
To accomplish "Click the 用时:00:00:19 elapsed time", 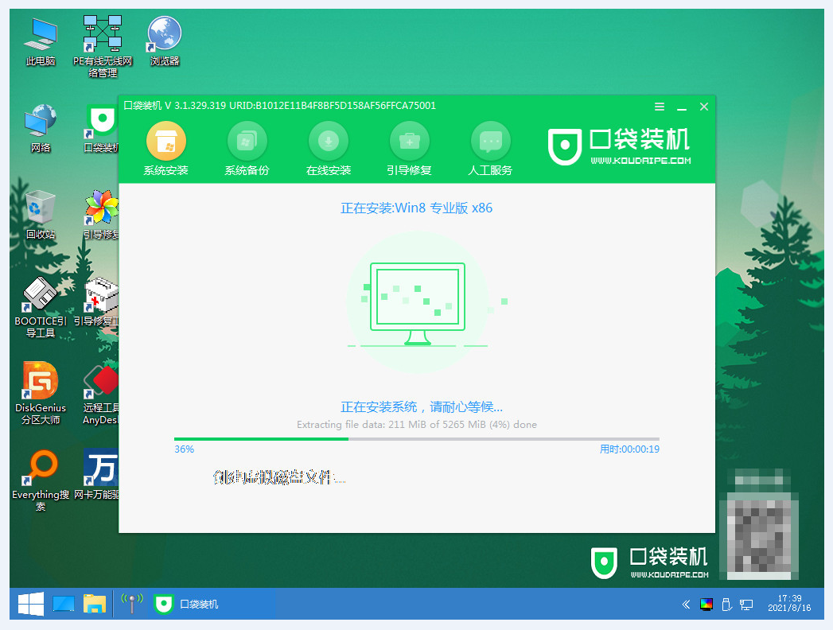I will pyautogui.click(x=629, y=449).
